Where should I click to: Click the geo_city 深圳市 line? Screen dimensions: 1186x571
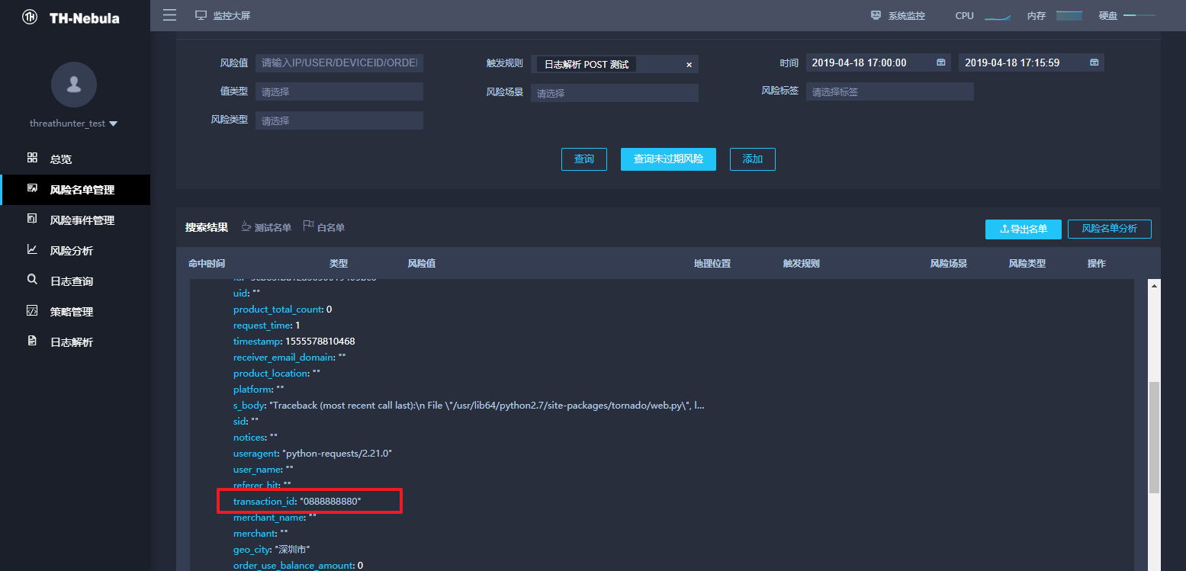(272, 550)
